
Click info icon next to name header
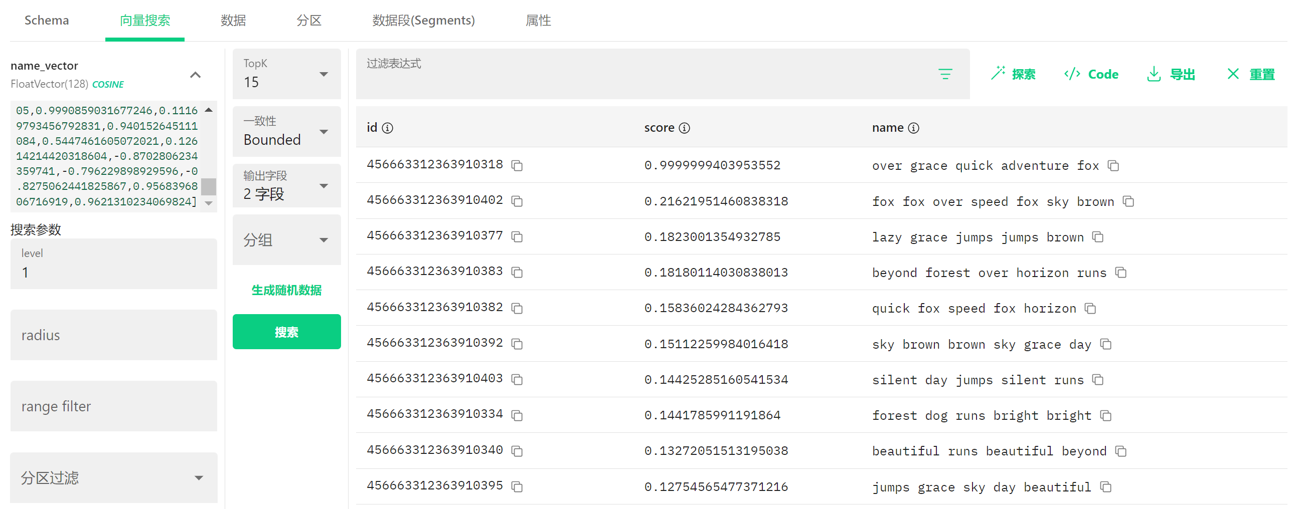click(913, 128)
